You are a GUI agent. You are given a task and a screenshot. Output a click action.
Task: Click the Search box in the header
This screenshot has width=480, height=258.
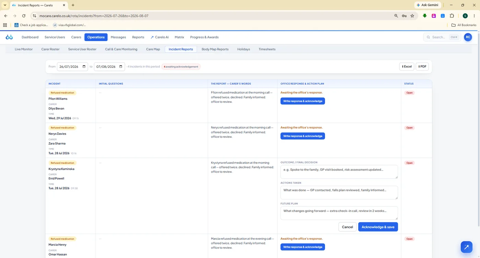pyautogui.click(x=443, y=37)
